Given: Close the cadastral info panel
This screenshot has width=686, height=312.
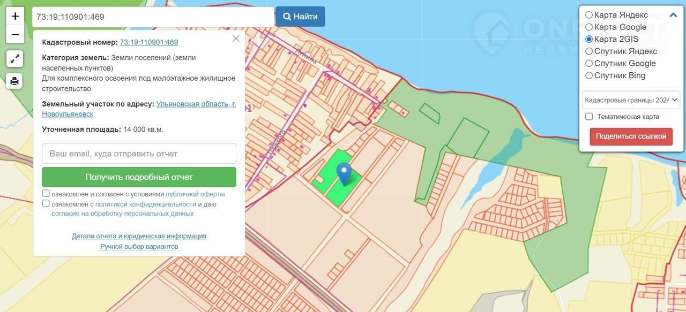Looking at the screenshot, I should pos(236,39).
